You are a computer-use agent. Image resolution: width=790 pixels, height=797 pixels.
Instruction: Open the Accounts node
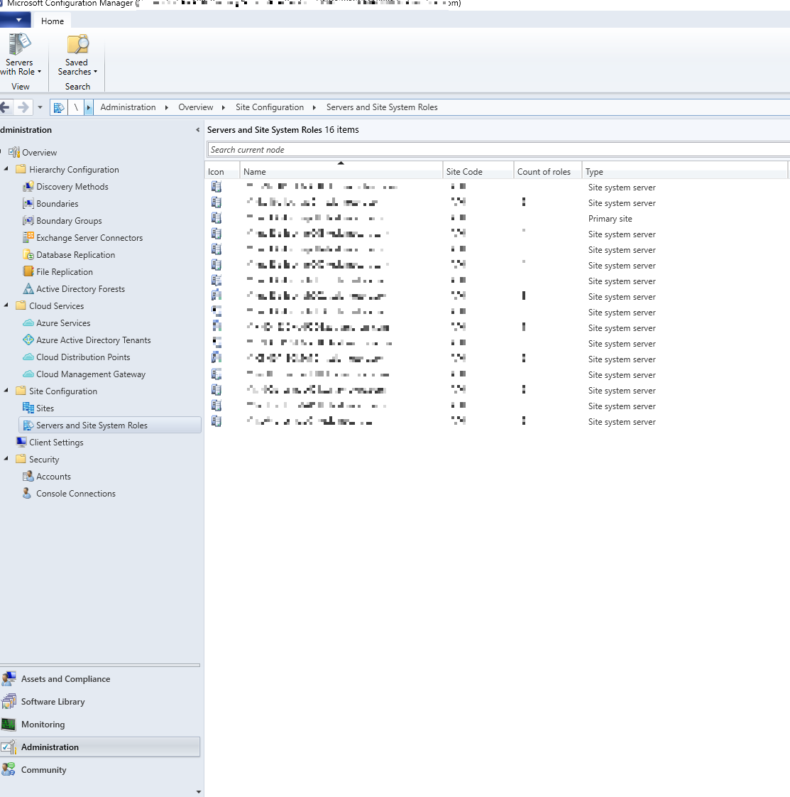pyautogui.click(x=53, y=476)
